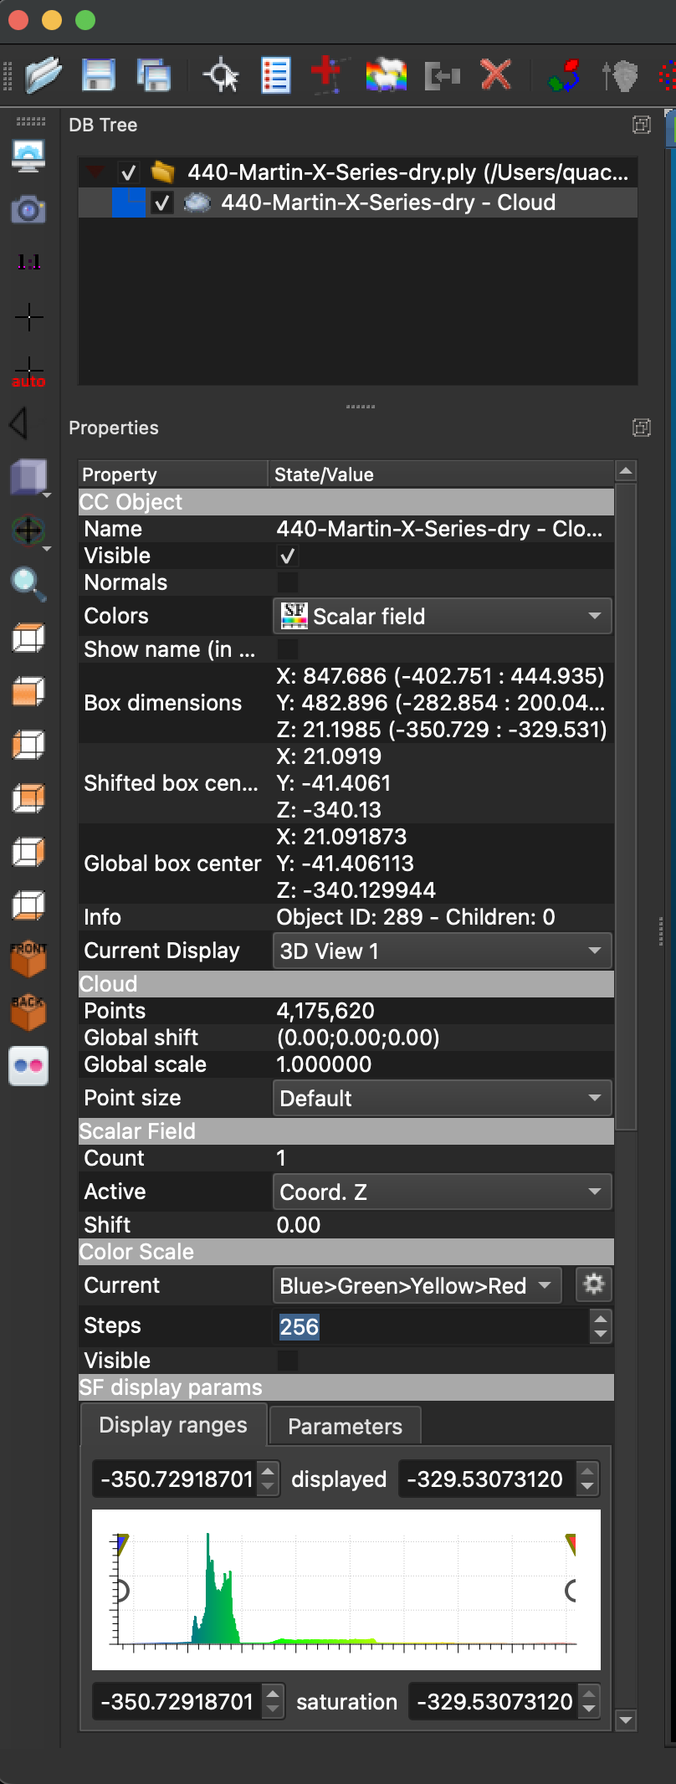Enable the Color Scale Visible checkbox

[x=287, y=1361]
